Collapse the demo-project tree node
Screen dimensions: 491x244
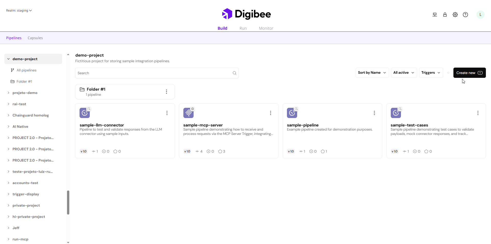click(x=8, y=59)
